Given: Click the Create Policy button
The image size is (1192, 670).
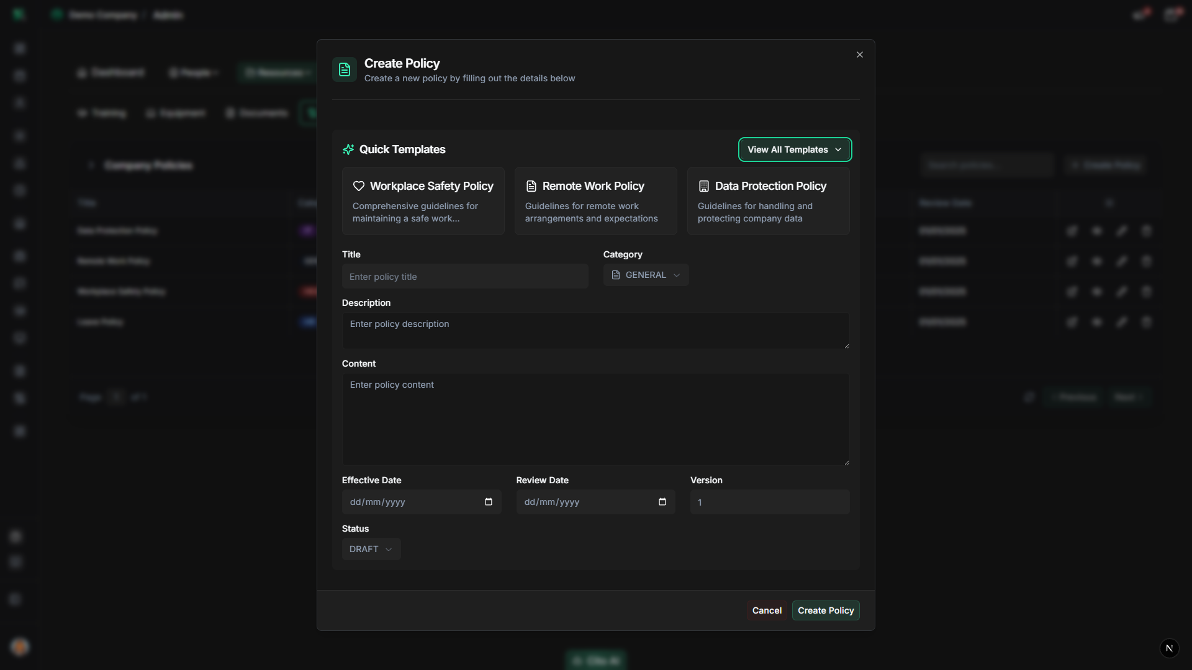Looking at the screenshot, I should 826,610.
